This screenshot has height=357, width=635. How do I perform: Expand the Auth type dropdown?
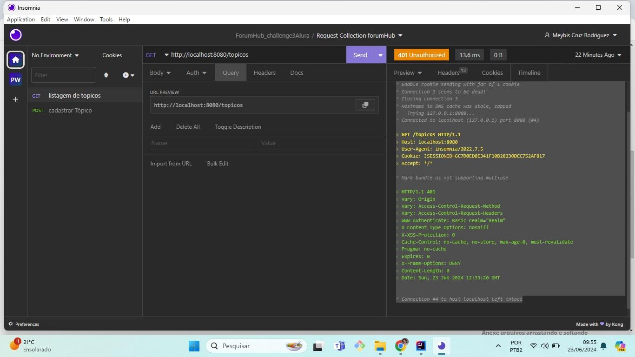coord(196,73)
